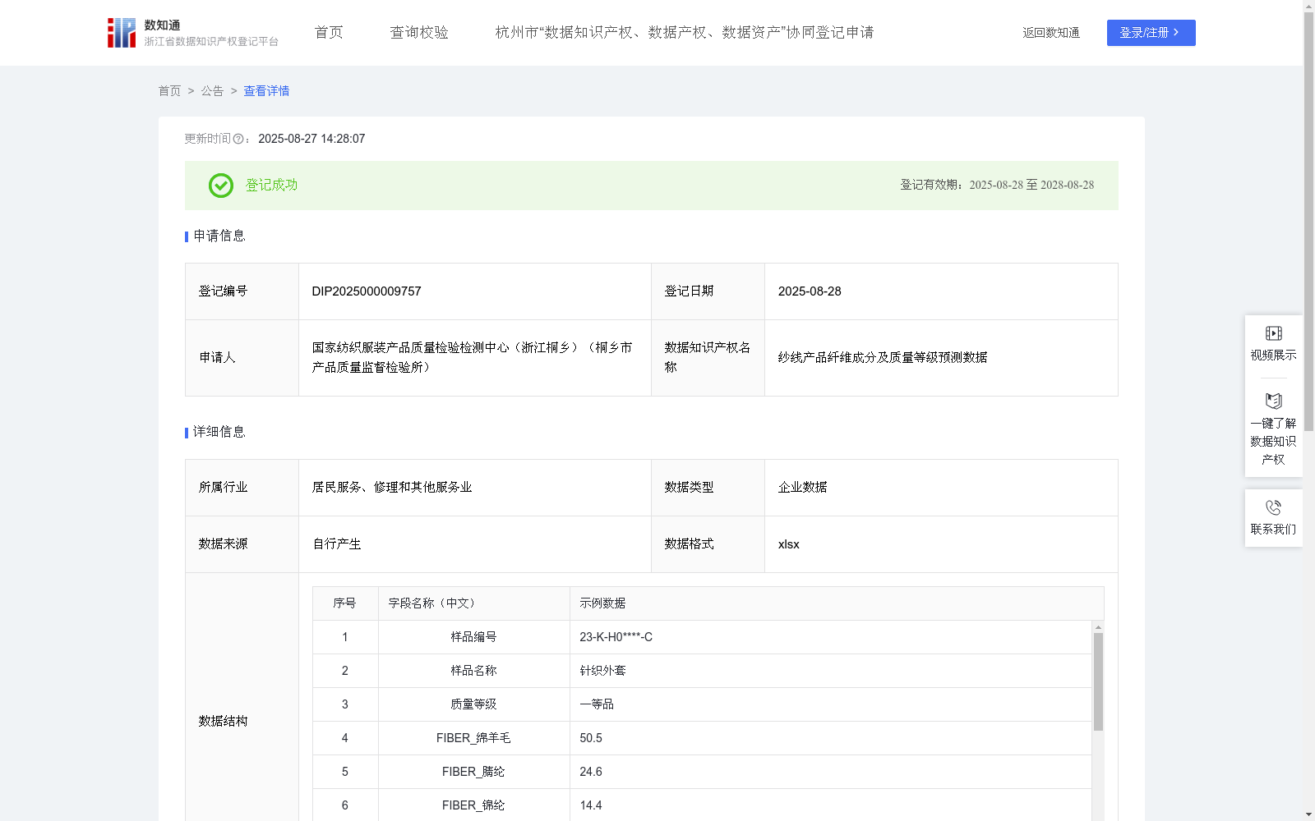Click the 登记成功 status text
This screenshot has width=1315, height=821.
(x=271, y=186)
